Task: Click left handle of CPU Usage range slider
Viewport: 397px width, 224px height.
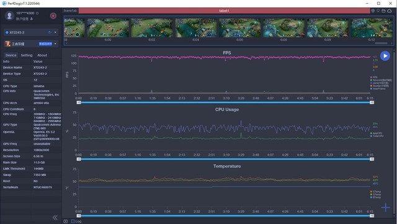Action: click(79, 159)
